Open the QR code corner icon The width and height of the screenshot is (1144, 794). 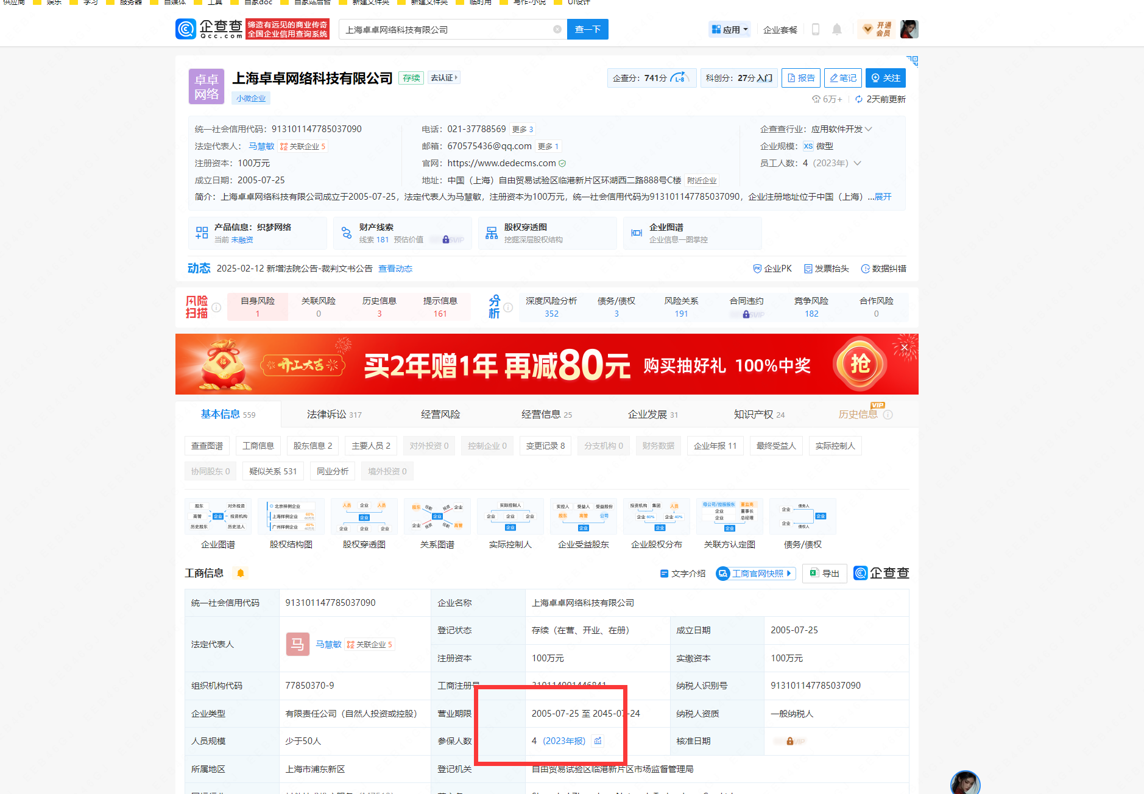[913, 61]
